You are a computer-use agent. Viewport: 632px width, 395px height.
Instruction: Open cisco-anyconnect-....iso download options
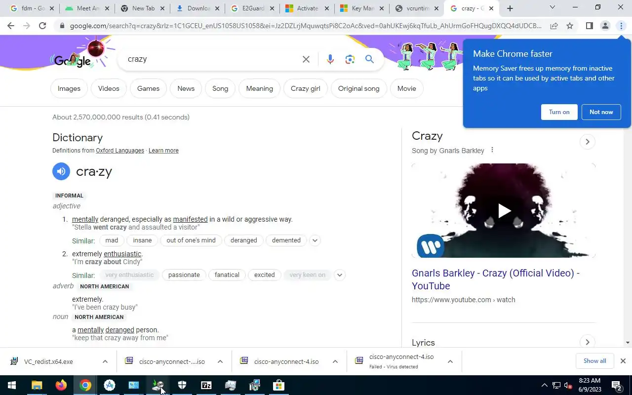pos(220,361)
